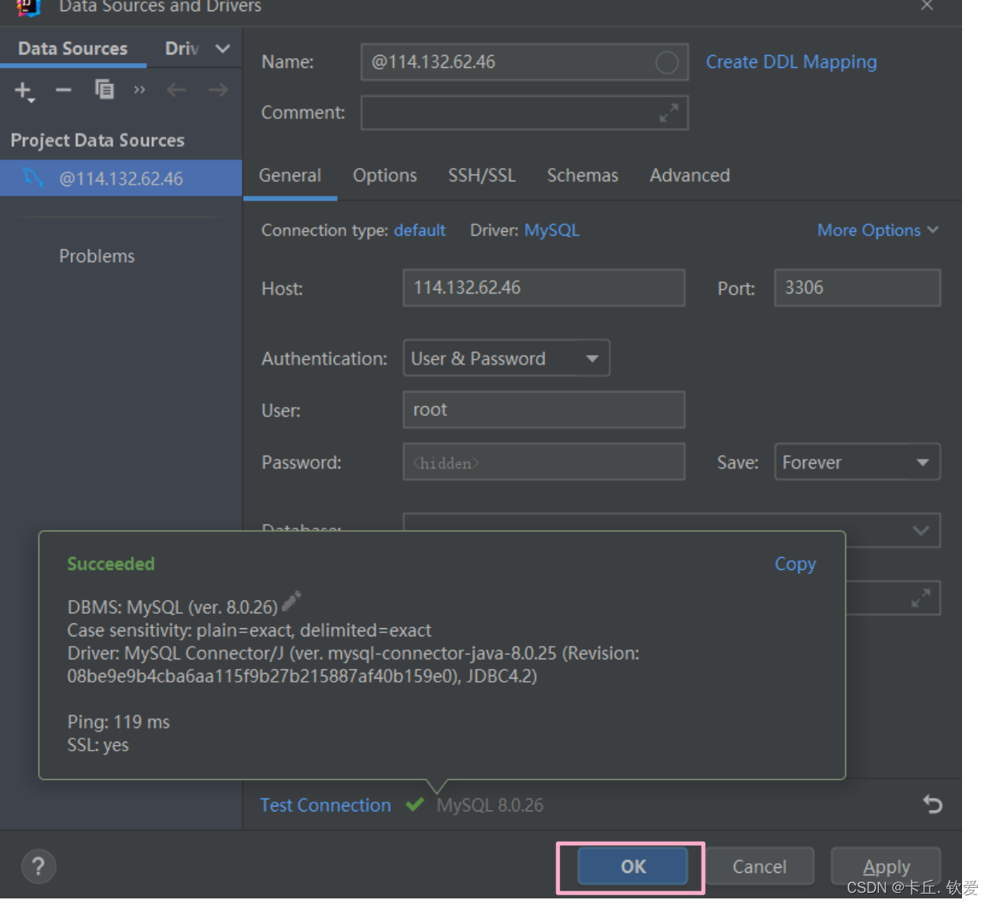This screenshot has height=904, width=990.
Task: Open help with question mark button
Action: coord(38,866)
